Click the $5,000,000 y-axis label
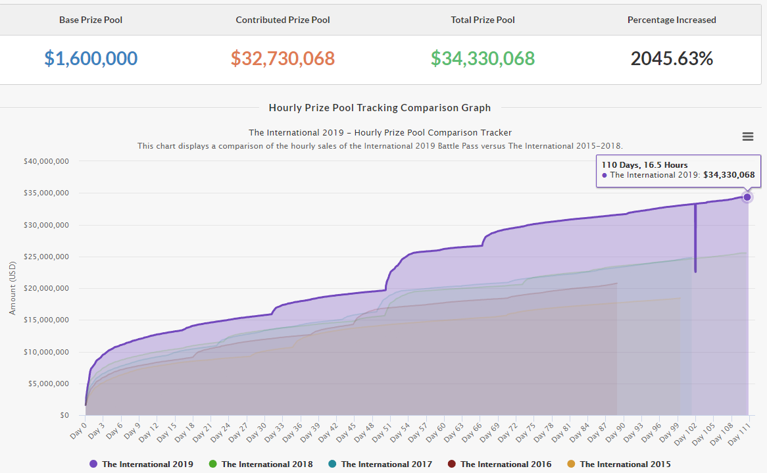The image size is (767, 473). pyautogui.click(x=49, y=384)
